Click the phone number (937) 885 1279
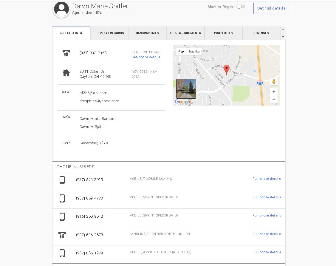The height and width of the screenshot is (266, 336). coord(89,253)
